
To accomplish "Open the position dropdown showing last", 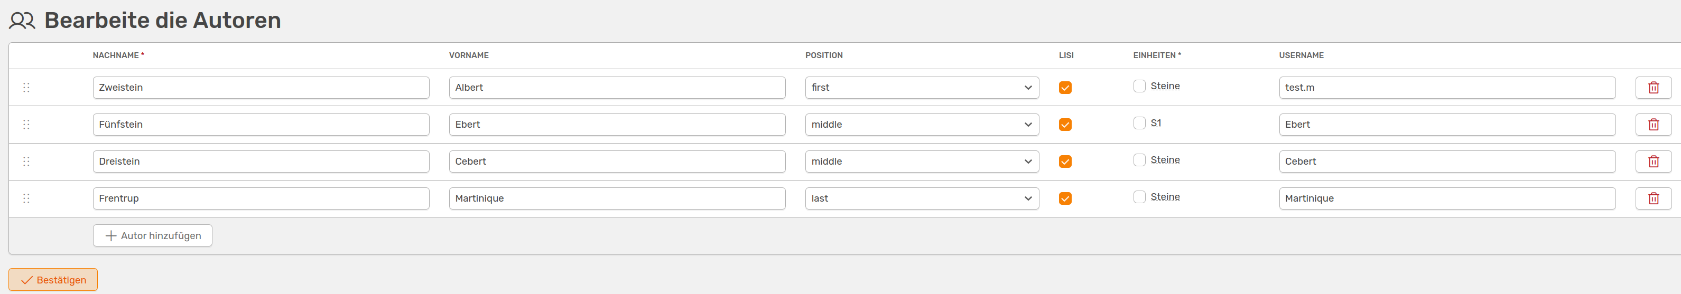I will pos(922,198).
